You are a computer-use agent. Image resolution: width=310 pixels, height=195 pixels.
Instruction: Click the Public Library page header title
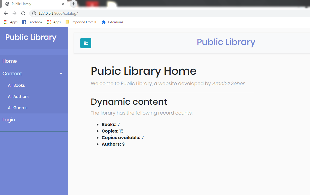(x=226, y=42)
